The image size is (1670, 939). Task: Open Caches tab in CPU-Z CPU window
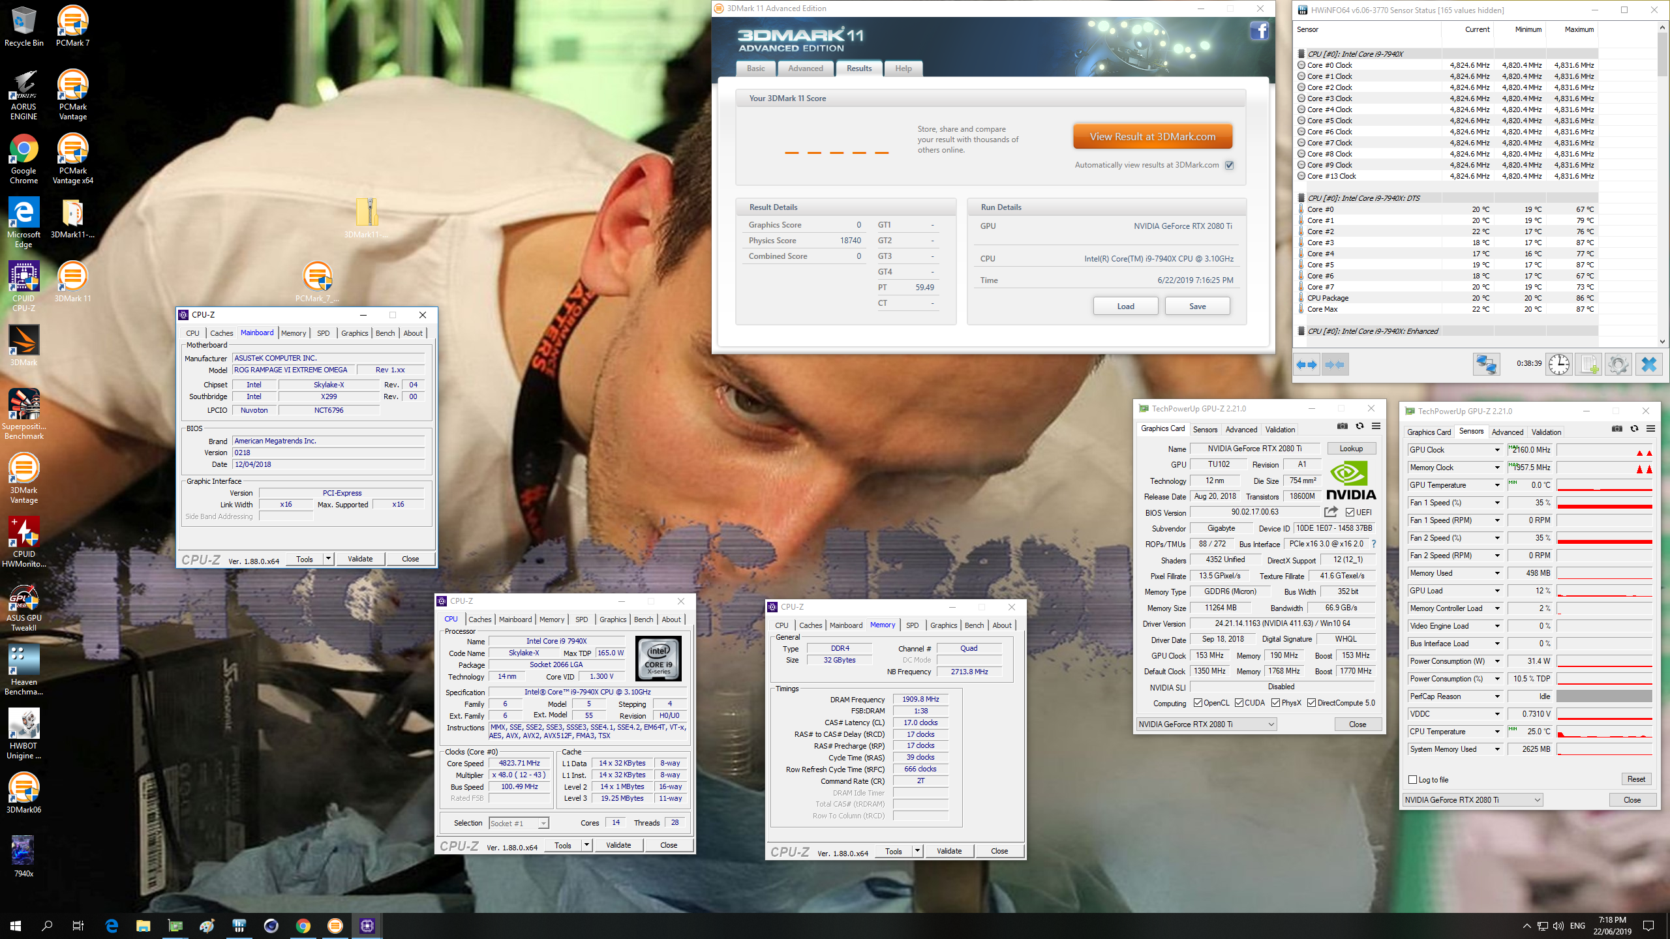pyautogui.click(x=479, y=619)
